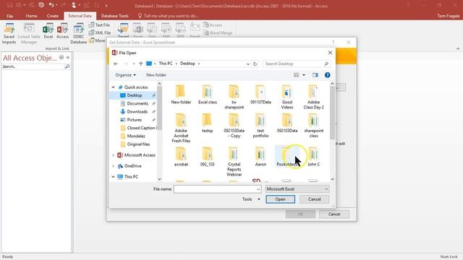Select the acrobat folder

[x=181, y=157]
